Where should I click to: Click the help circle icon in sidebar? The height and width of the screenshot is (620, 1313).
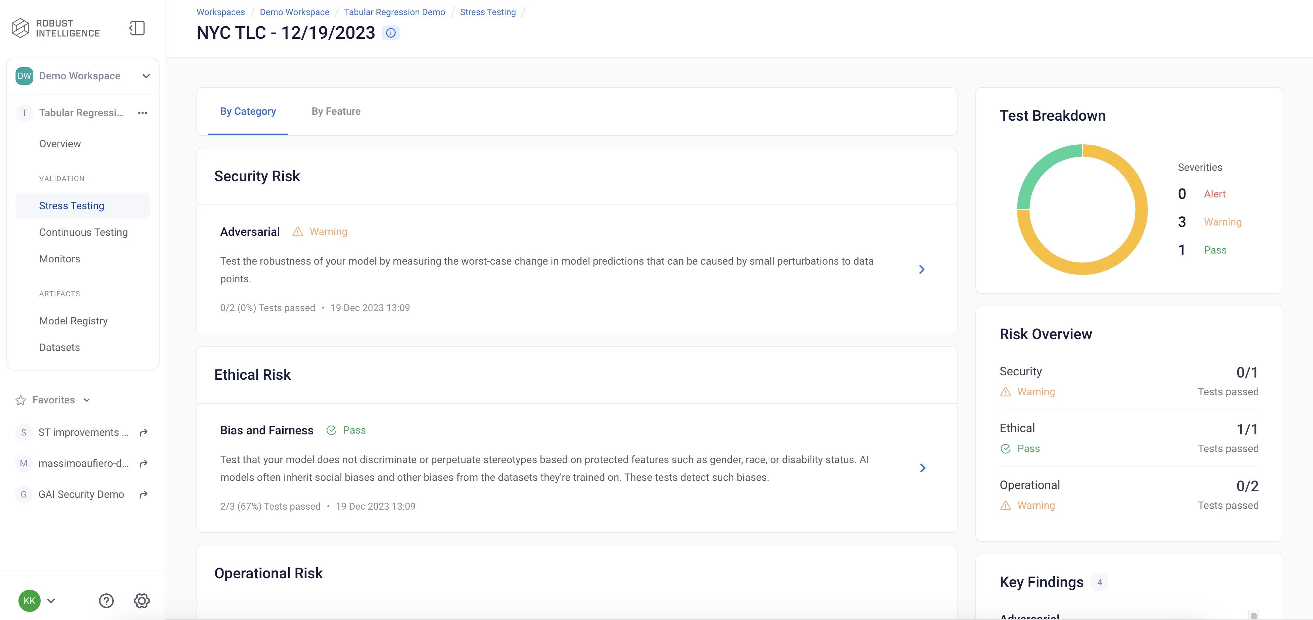pyautogui.click(x=106, y=600)
